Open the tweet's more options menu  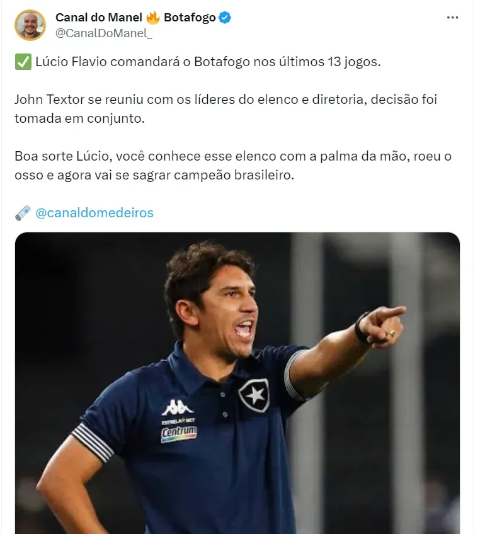click(452, 18)
